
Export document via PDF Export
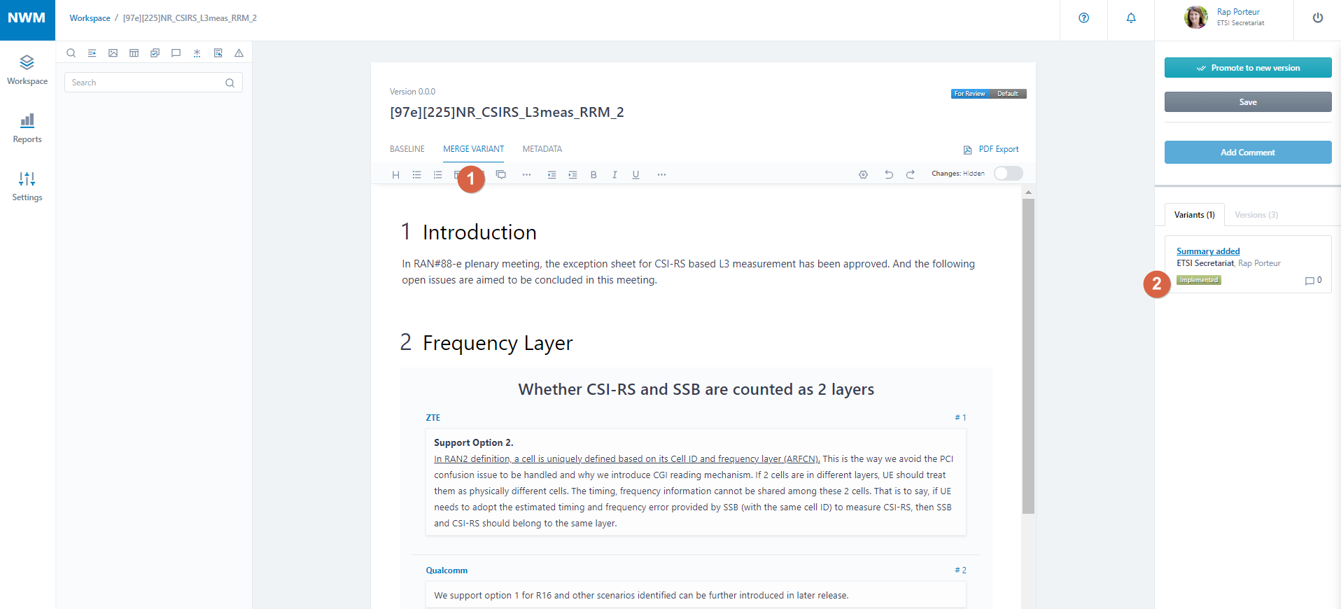pyautogui.click(x=991, y=150)
